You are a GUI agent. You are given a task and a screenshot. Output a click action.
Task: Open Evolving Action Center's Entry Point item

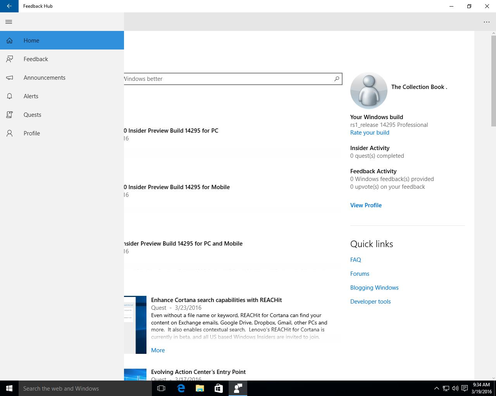click(x=198, y=372)
